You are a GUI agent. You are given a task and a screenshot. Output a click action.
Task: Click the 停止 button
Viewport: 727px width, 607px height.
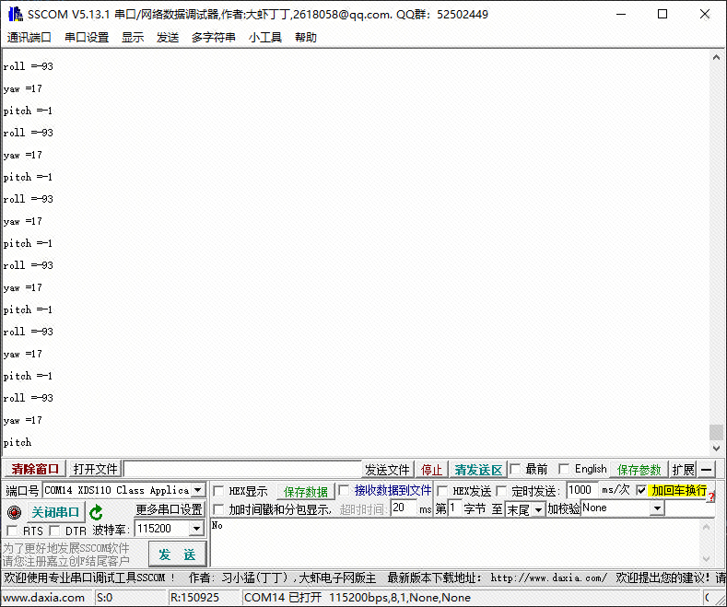coord(431,470)
